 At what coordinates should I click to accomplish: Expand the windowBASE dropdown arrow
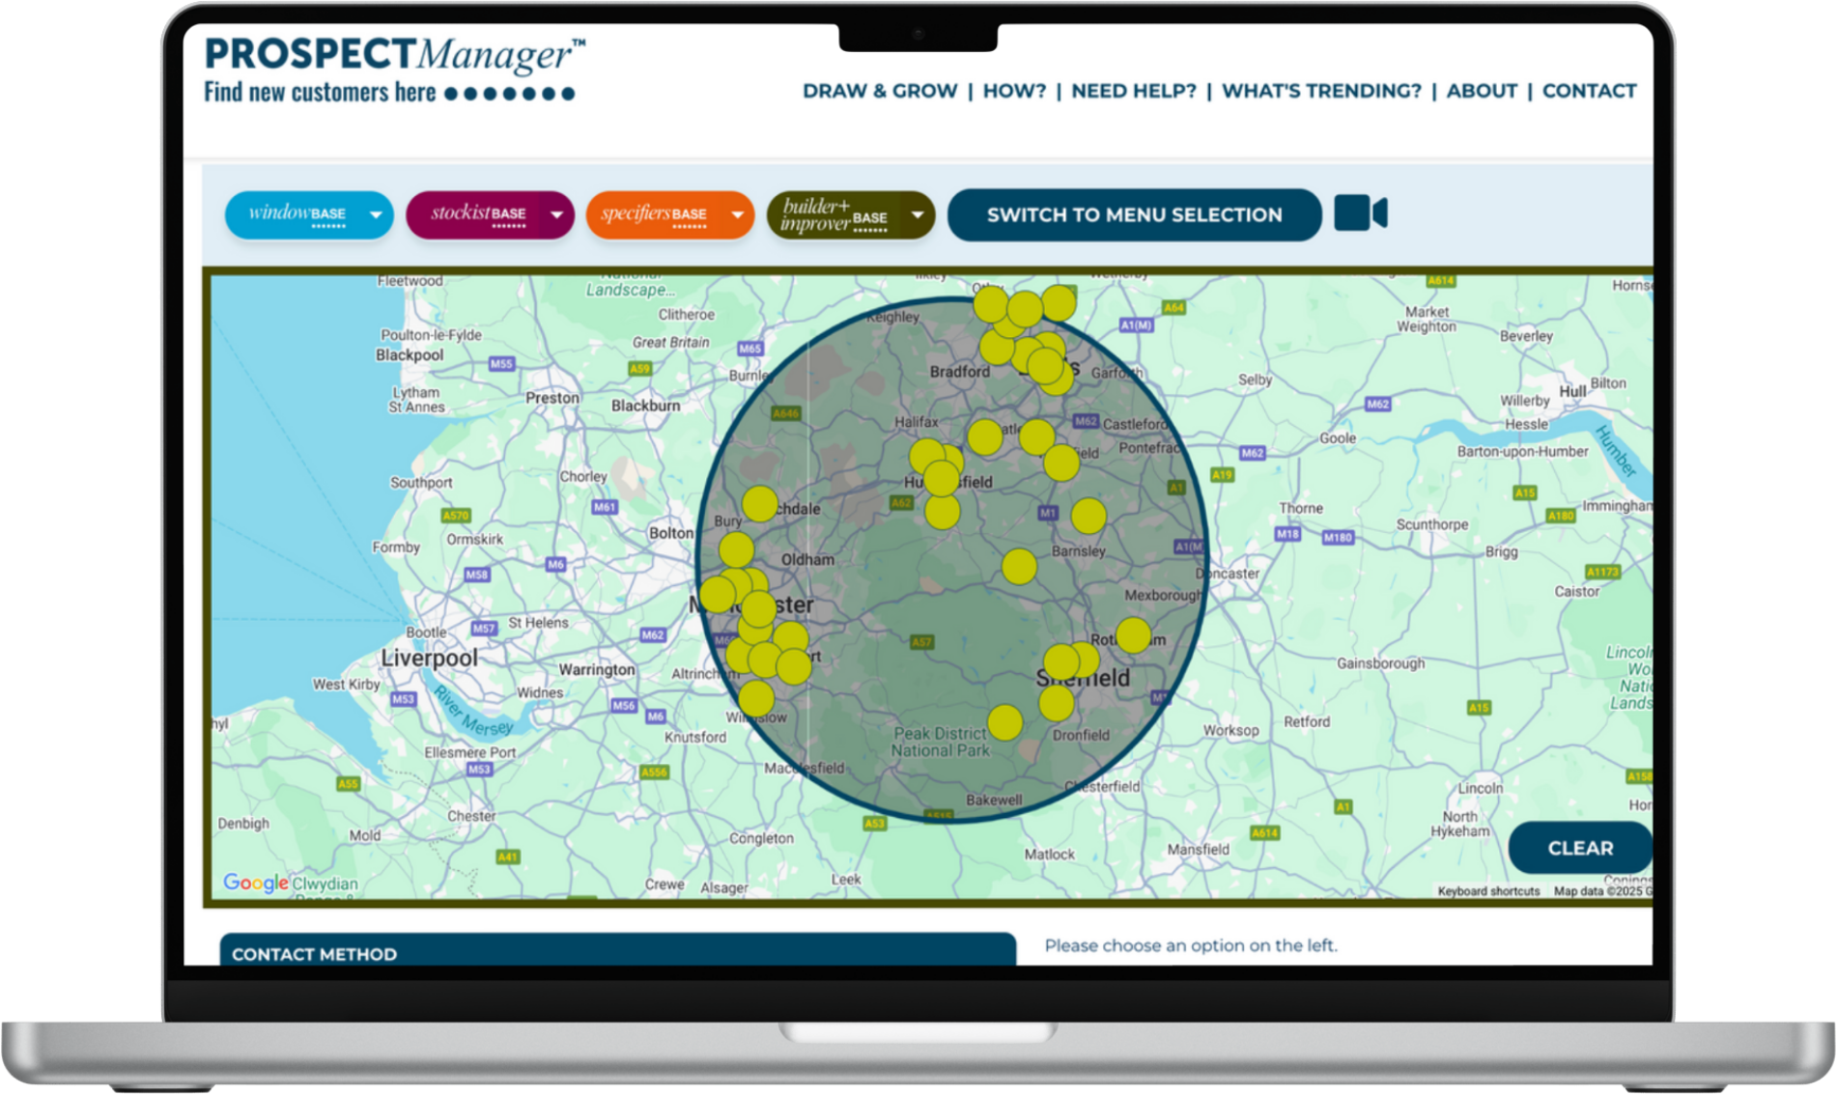tap(375, 214)
